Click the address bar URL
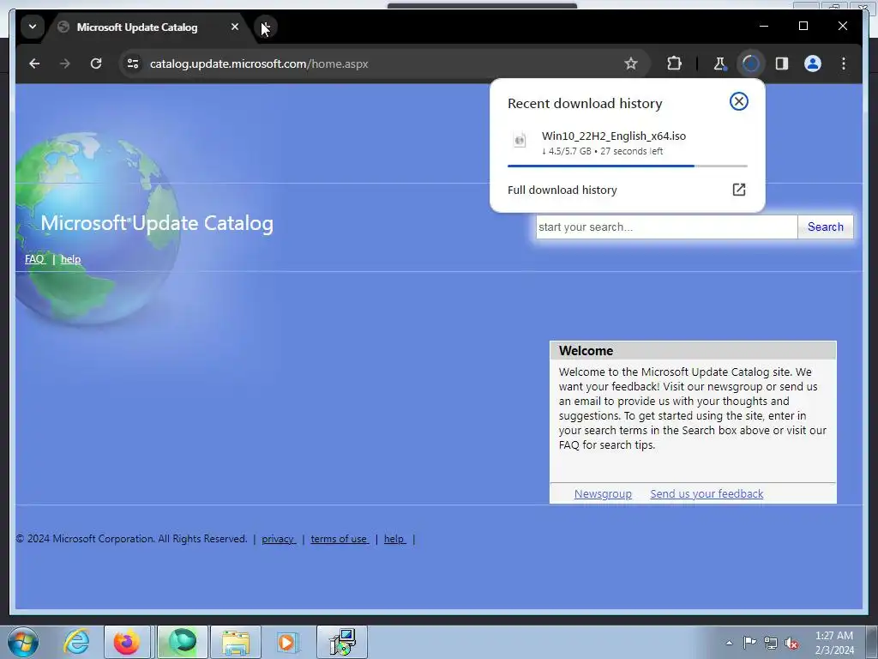 (259, 63)
